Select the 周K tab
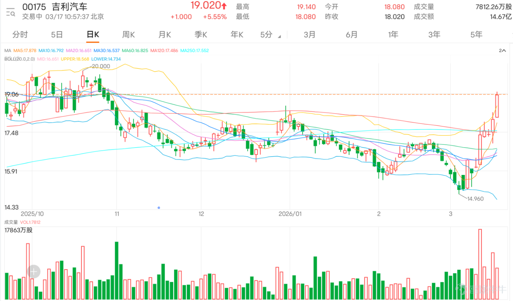This screenshot has width=513, height=301. (x=129, y=34)
